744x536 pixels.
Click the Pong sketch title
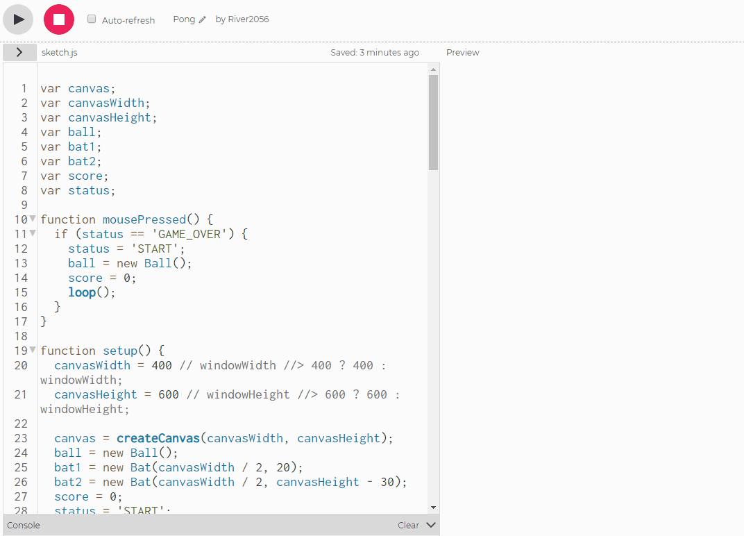184,19
